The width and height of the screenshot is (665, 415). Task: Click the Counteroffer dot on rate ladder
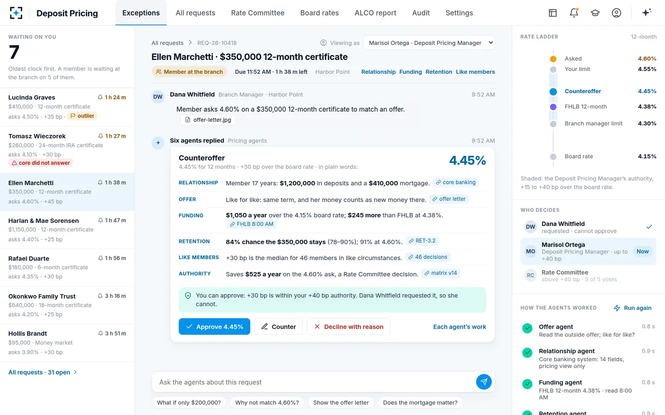(553, 91)
